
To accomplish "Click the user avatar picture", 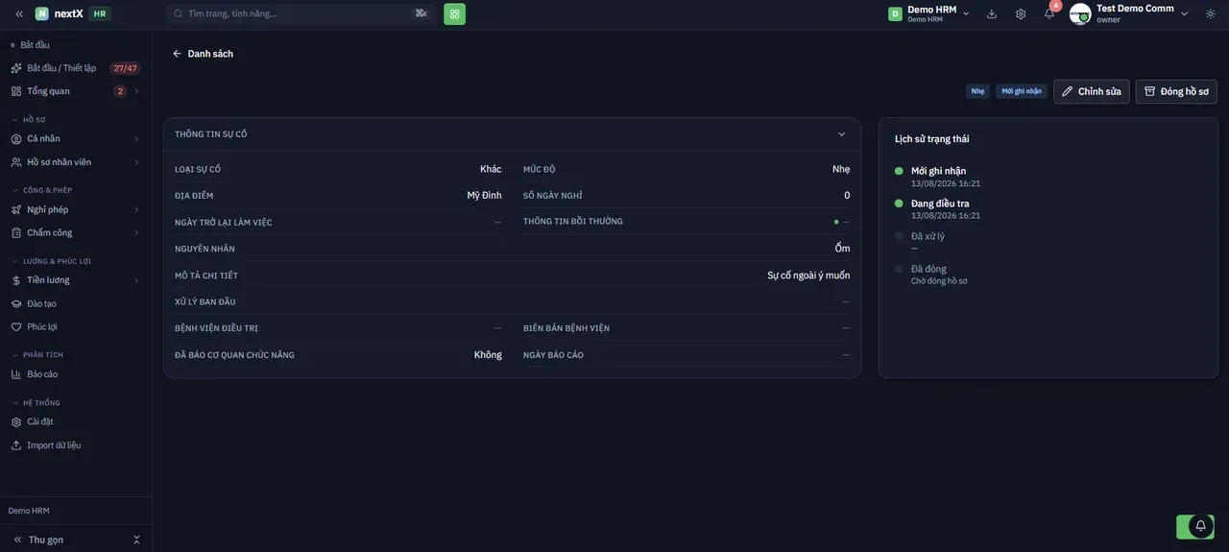I will pos(1080,13).
